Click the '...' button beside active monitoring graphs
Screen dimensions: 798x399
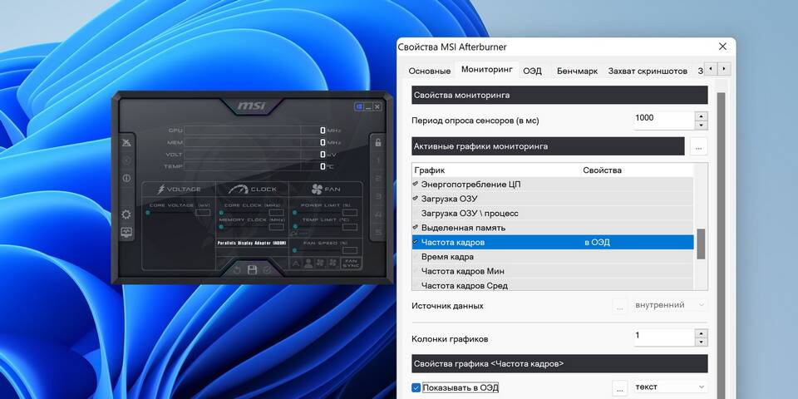697,147
